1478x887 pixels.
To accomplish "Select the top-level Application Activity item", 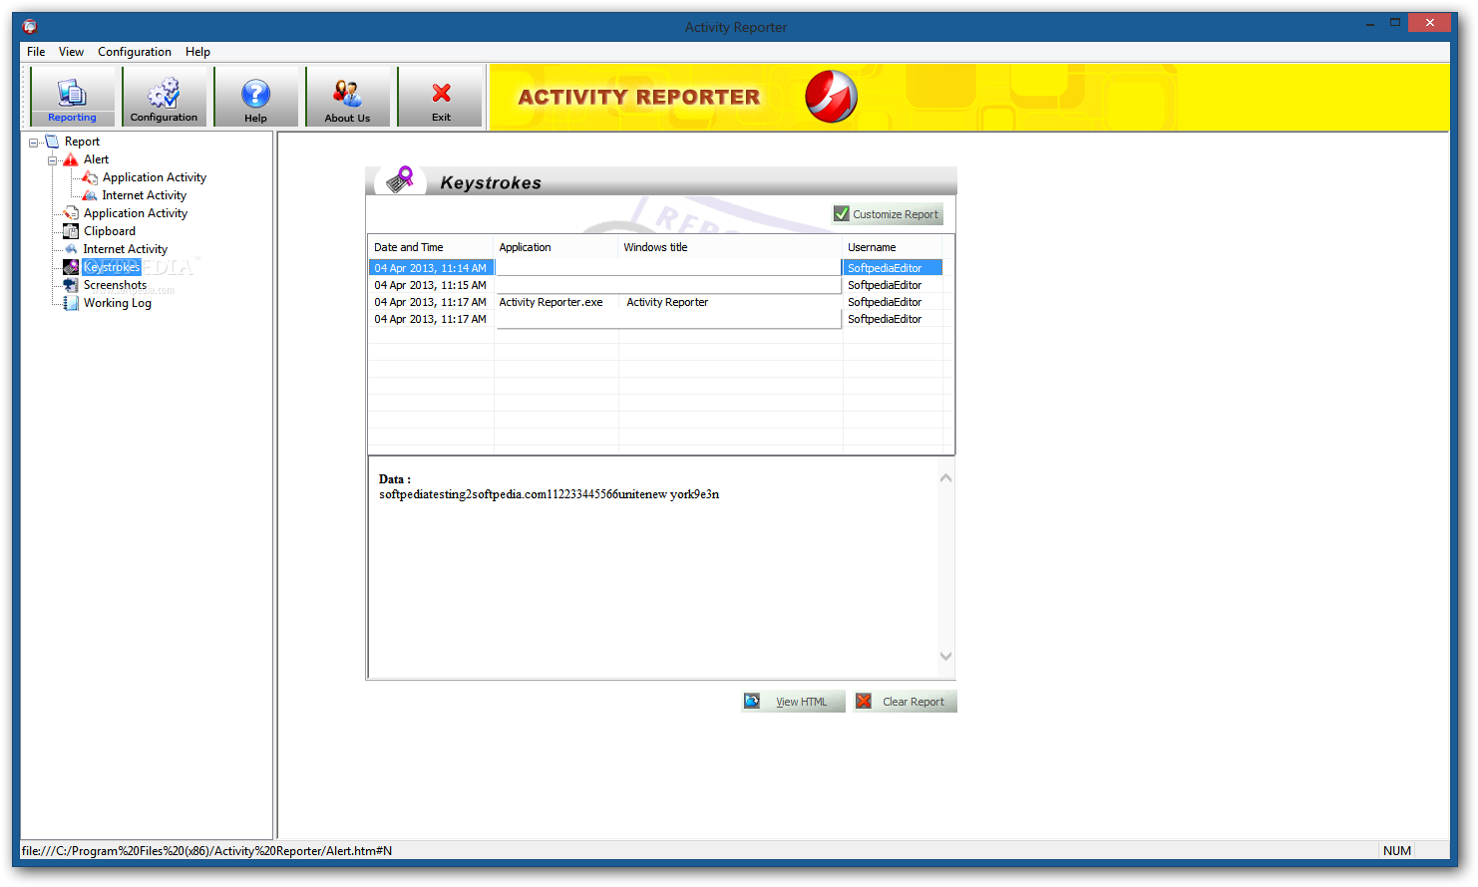I will point(136,213).
